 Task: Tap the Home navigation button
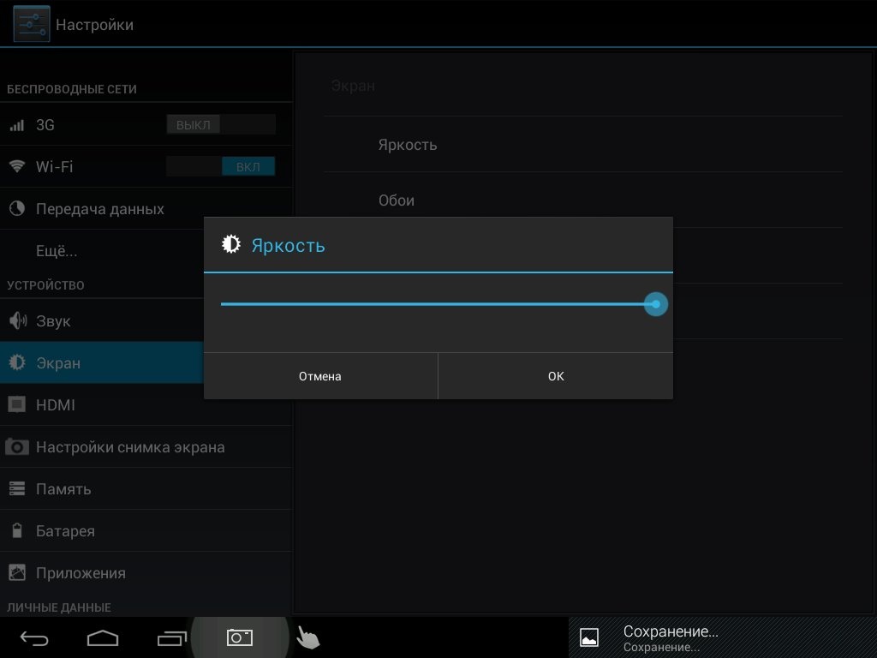click(103, 637)
